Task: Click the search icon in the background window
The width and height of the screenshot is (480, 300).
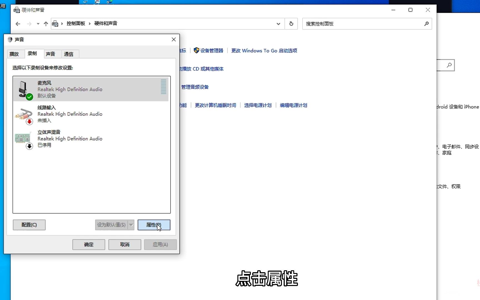Action: click(x=449, y=65)
